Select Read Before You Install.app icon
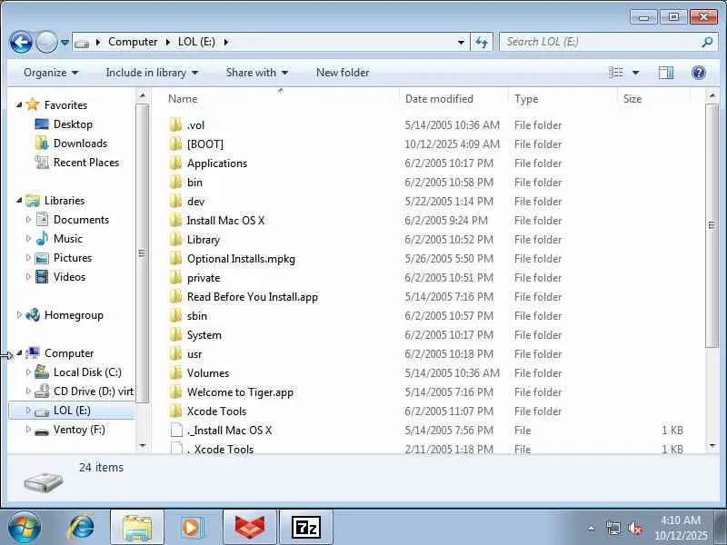727x545 pixels. click(175, 297)
